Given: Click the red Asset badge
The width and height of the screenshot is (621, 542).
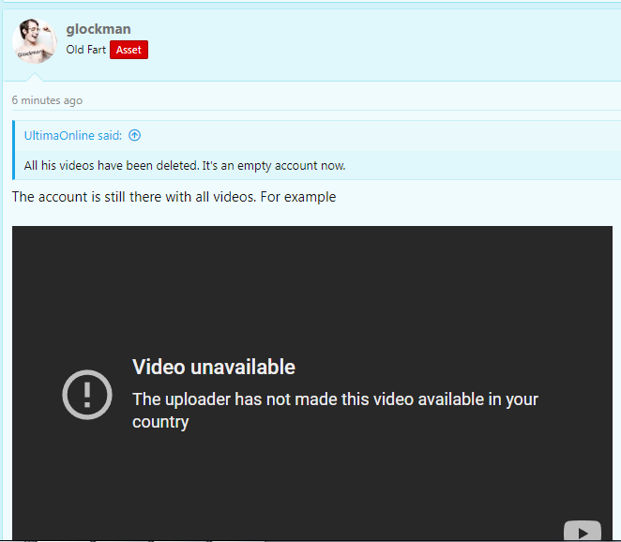Looking at the screenshot, I should 129,50.
